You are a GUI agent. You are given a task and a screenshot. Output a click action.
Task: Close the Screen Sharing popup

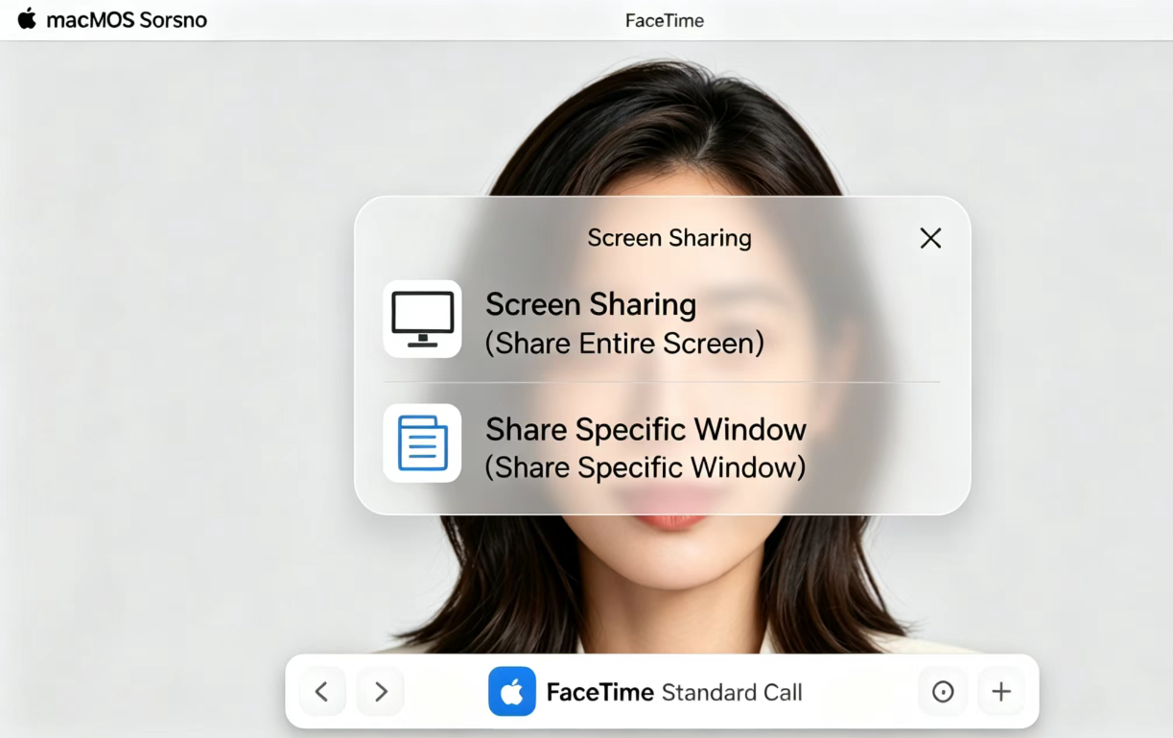tap(929, 238)
